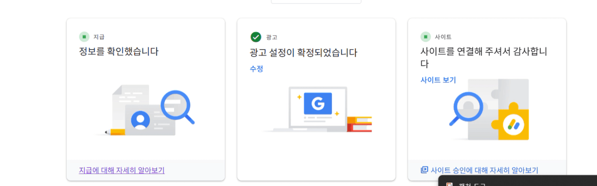Click the 캡처 도구 notification icon
The height and width of the screenshot is (186, 597).
coord(449,185)
